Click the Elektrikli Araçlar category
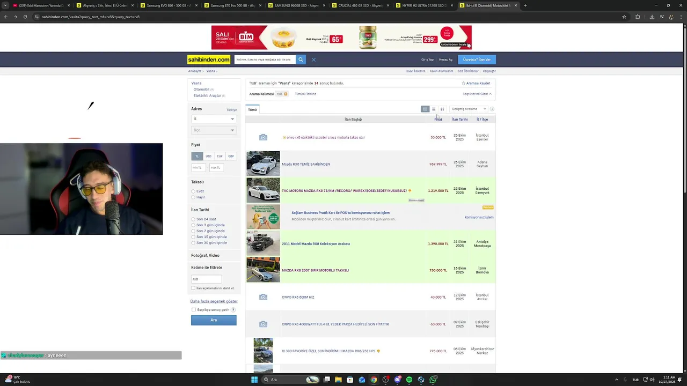The height and width of the screenshot is (386, 687). 207,95
